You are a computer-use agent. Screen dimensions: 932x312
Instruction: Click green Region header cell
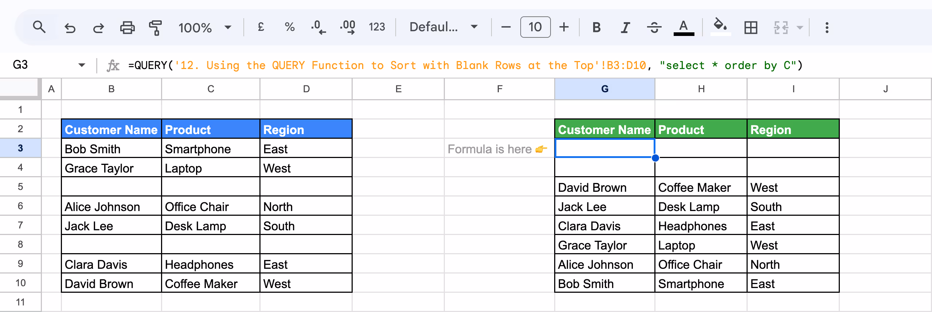point(793,129)
